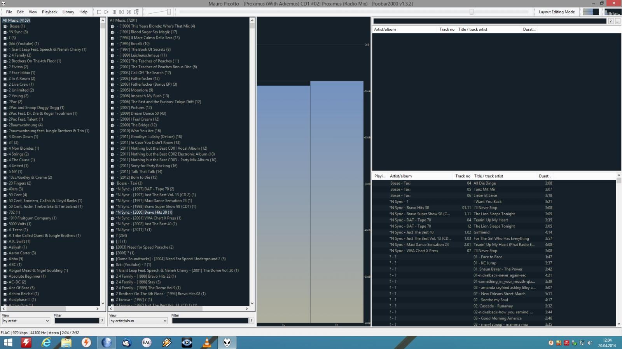Image resolution: width=622 pixels, height=349 pixels.
Task: Select *N Sync - [2000] Bravo Hits 30 (1)
Action: point(144,213)
